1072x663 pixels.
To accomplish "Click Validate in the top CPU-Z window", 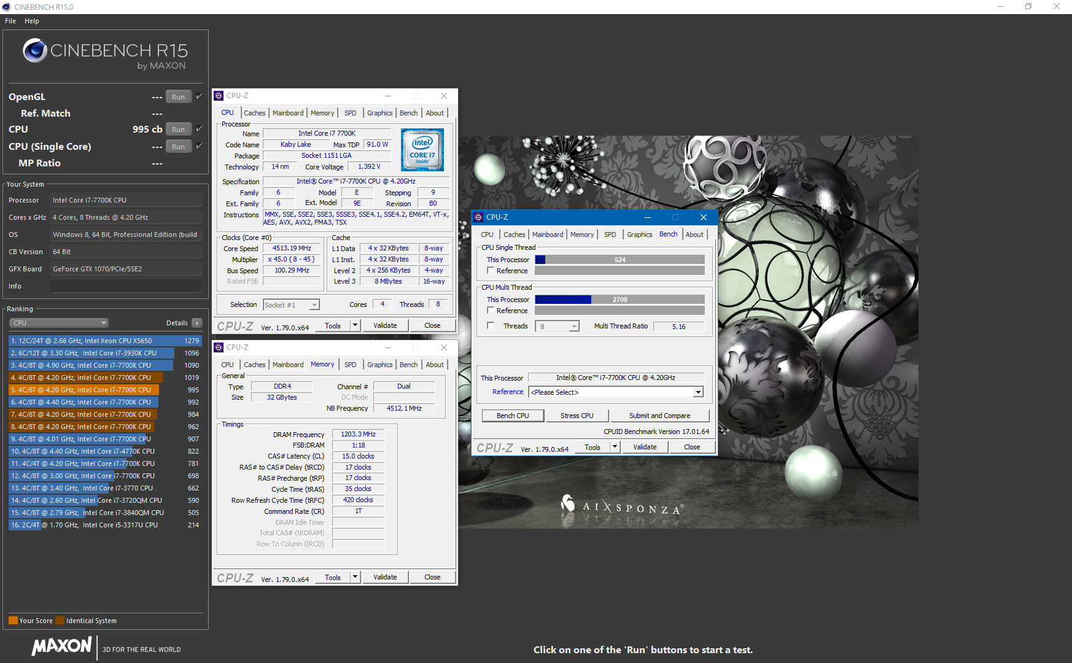I will pos(385,325).
